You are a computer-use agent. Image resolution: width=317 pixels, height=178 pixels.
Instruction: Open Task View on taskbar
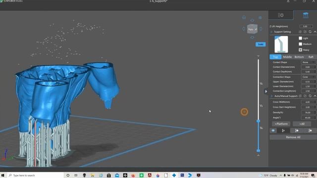[76, 176]
